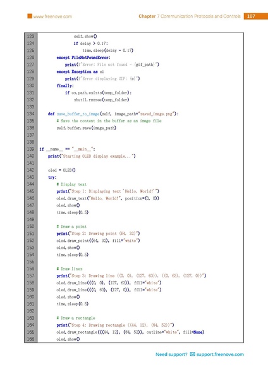Click the 'oled.draw_rectangle' call line
Viewport: 268px width, 380px height.
pyautogui.click(x=130, y=332)
